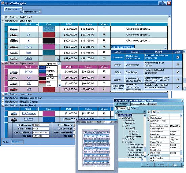Viewport: 186px width, 173px height.
Task: Close the Objects pane with its X
Action: coord(145,112)
